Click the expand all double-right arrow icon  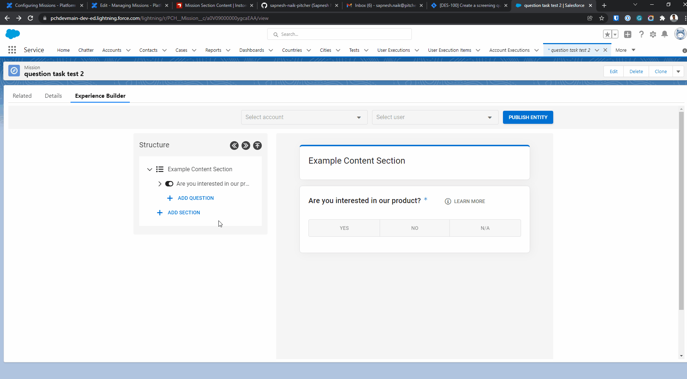246,146
